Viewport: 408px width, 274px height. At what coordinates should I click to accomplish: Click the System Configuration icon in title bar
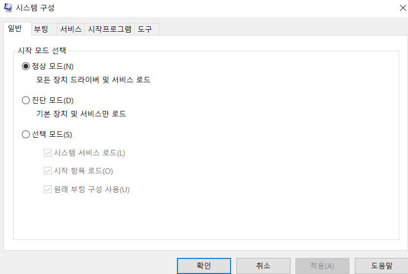[8, 7]
